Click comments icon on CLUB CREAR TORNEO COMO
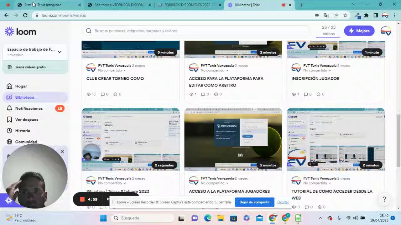 coord(102,94)
